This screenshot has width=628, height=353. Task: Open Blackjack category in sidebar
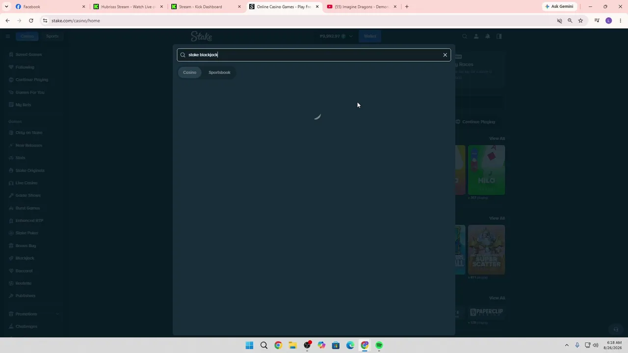[25, 258]
